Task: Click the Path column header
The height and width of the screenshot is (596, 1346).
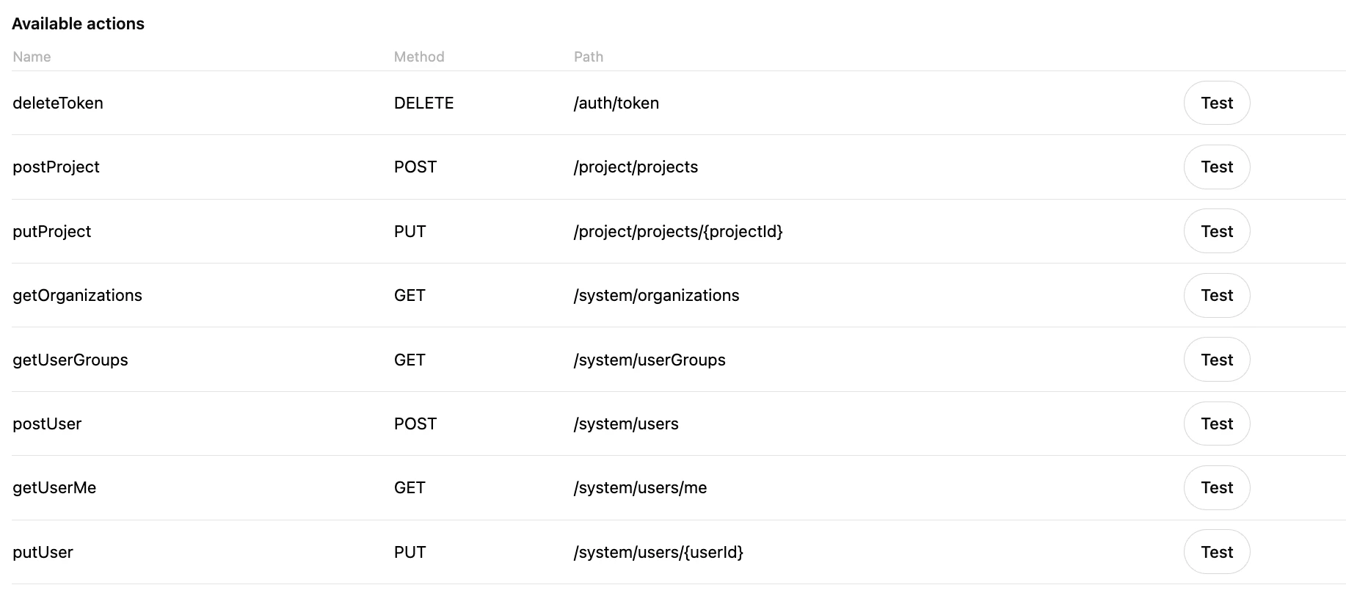Action: coord(588,57)
